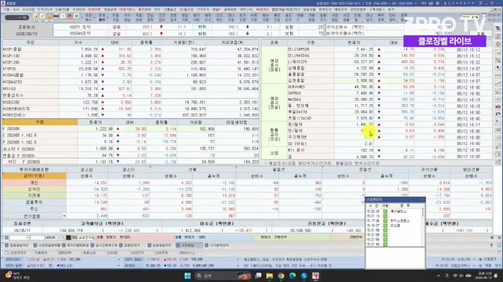Open the weather widget on the taskbar
Viewport: 503px width, 282px height.
click(x=17, y=276)
